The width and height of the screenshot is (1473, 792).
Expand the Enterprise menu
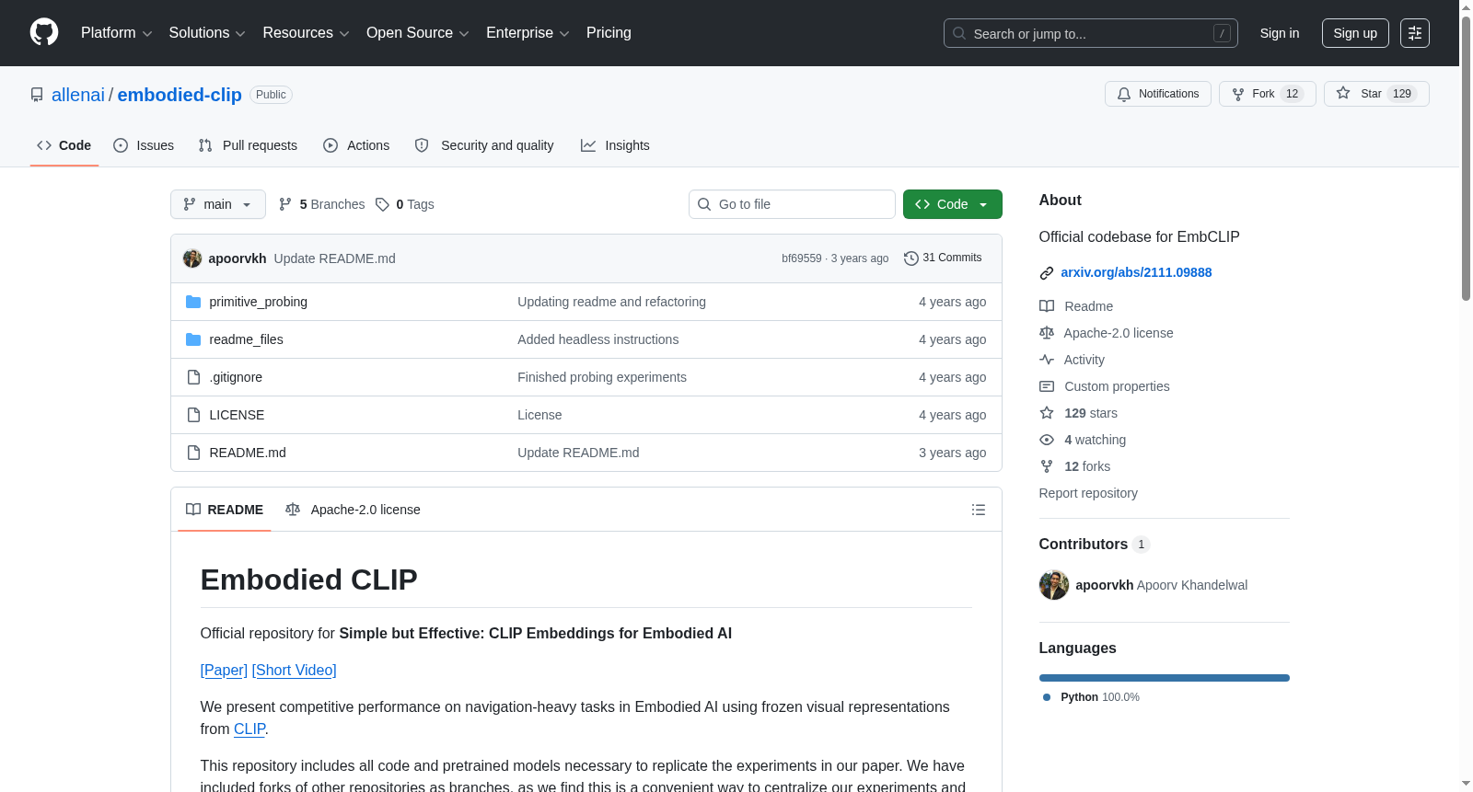coord(528,33)
